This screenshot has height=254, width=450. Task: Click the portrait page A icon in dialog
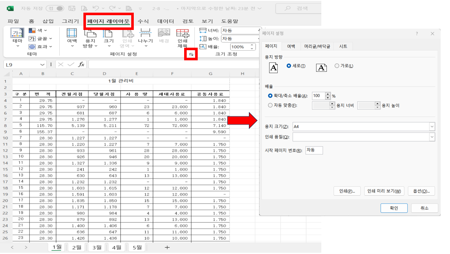273,68
